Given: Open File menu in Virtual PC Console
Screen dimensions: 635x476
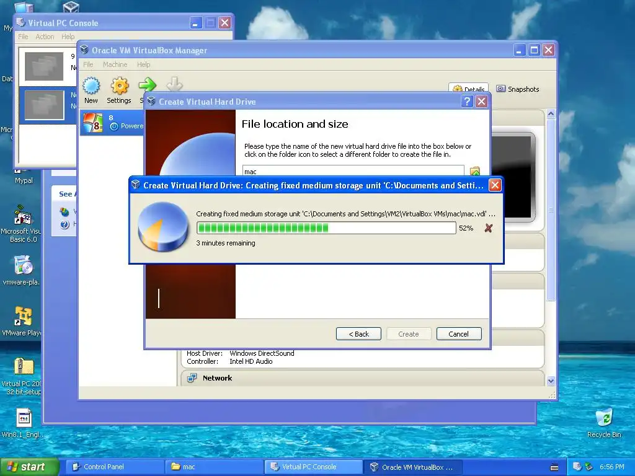Looking at the screenshot, I should (x=23, y=37).
